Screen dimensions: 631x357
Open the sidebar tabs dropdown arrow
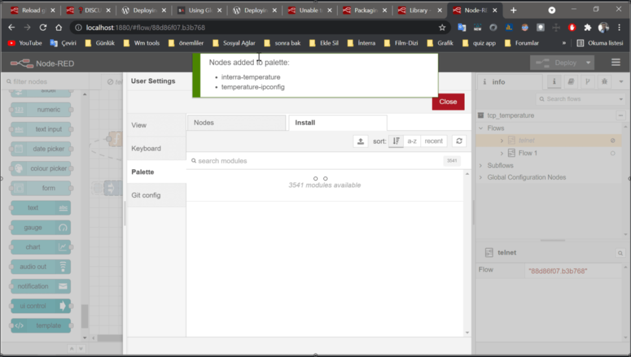[621, 82]
